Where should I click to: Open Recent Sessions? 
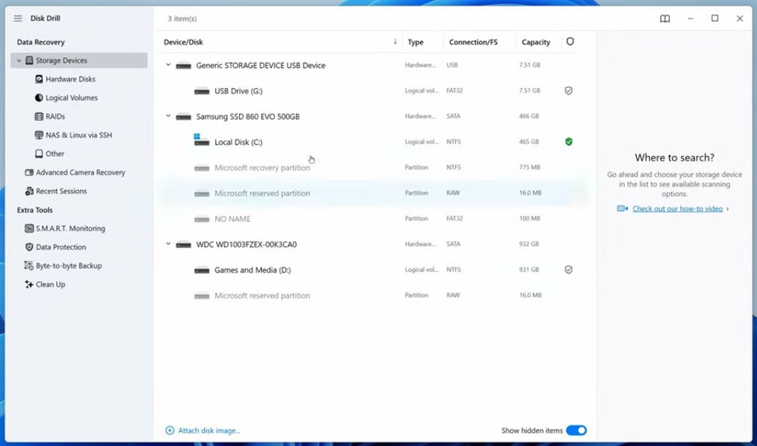pyautogui.click(x=61, y=191)
